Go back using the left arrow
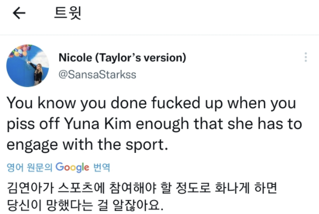Screen dimensions: 319x214 point(19,14)
